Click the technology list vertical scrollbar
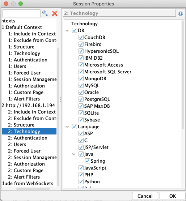Image resolution: width=186 pixels, height=201 pixels. pyautogui.click(x=183, y=75)
